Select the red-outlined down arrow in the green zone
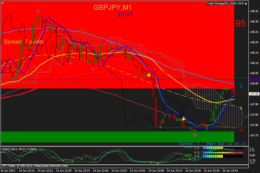 pyautogui.click(x=195, y=136)
